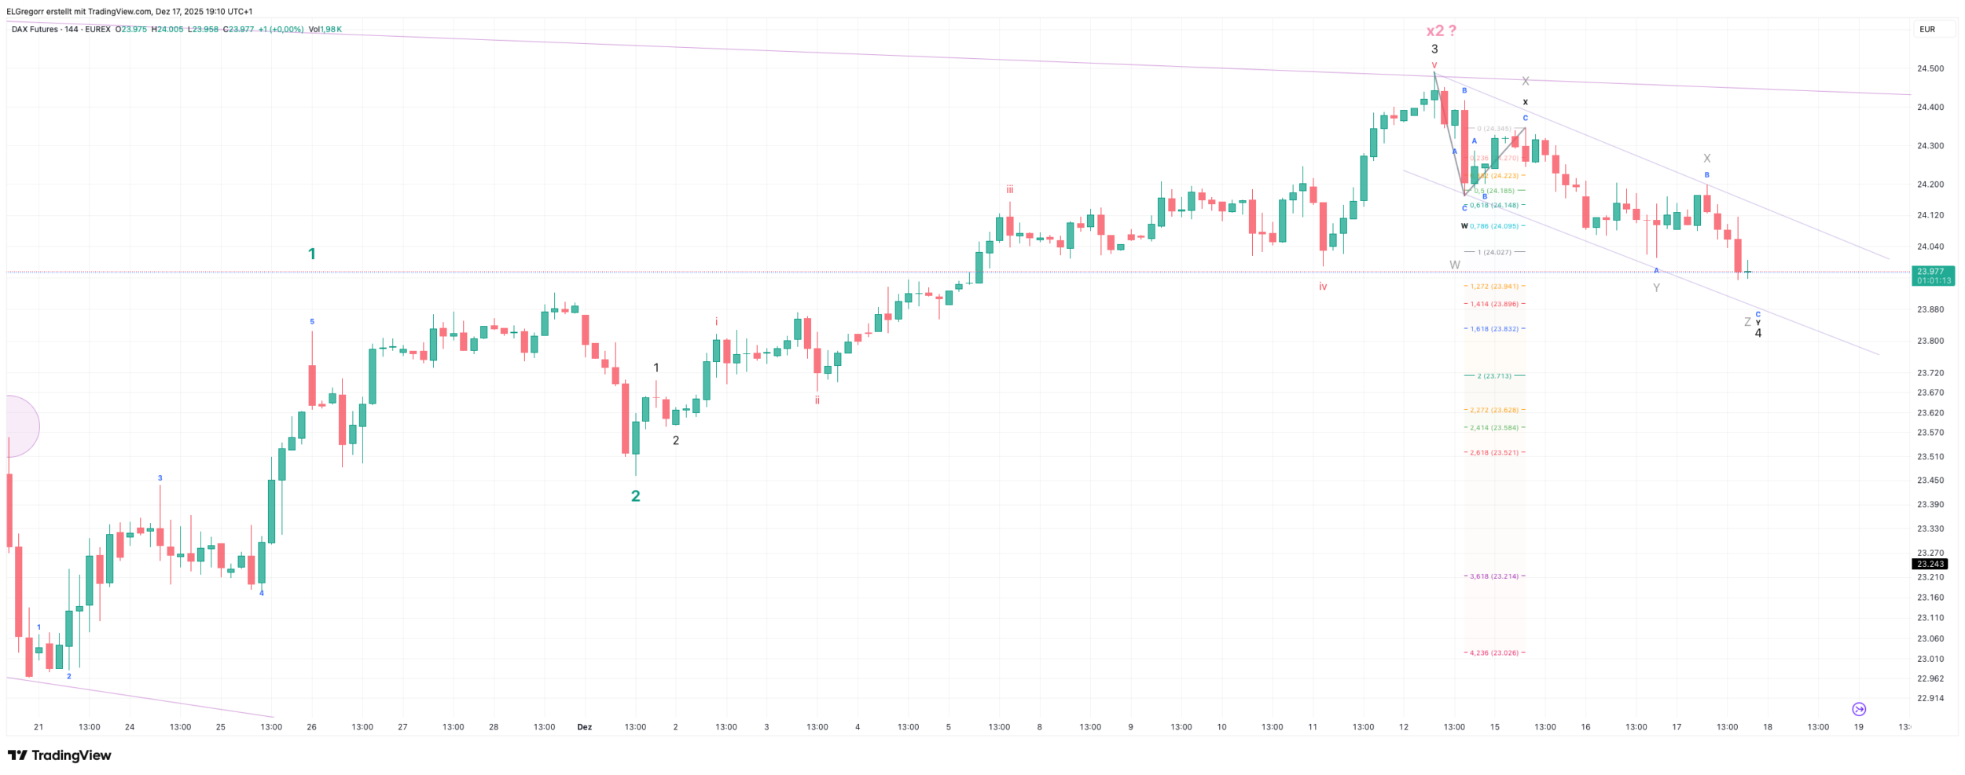Select the large green wave 2 label
1965x775 pixels.
pos(636,495)
